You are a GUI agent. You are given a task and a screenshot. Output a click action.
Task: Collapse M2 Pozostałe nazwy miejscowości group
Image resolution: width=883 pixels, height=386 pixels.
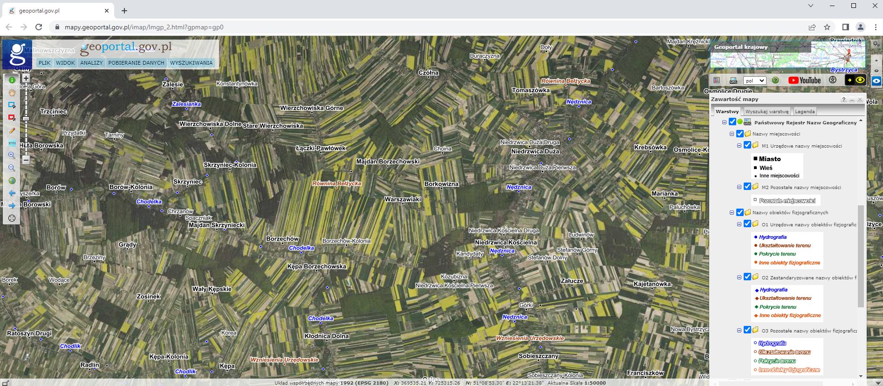pos(739,187)
